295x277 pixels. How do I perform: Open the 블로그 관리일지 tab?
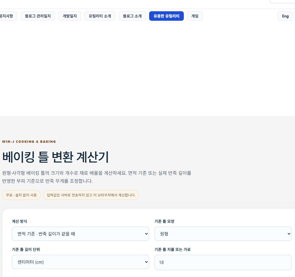(38, 16)
